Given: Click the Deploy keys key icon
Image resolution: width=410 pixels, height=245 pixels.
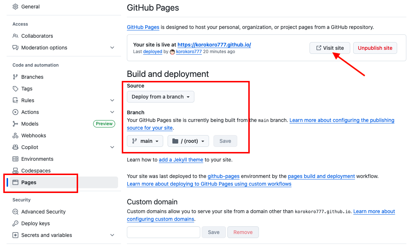Looking at the screenshot, I should [14, 223].
